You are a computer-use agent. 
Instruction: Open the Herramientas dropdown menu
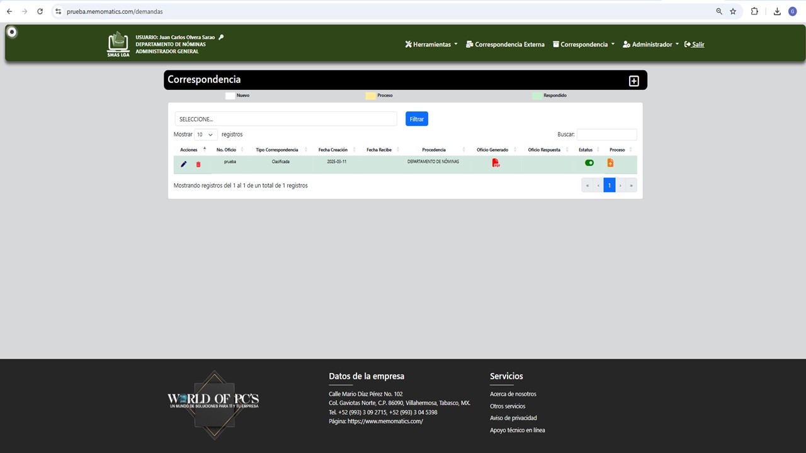tap(431, 45)
